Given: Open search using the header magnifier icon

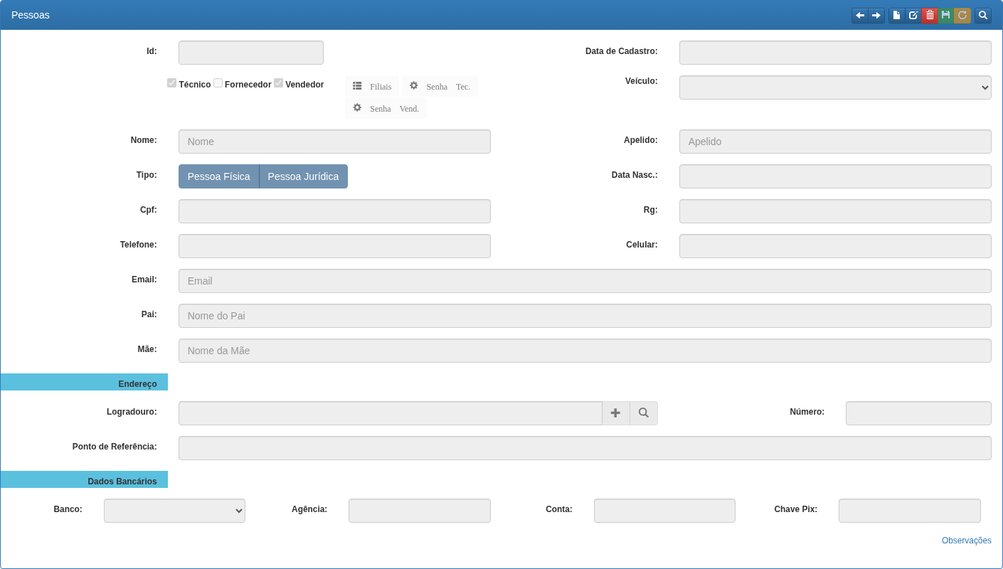Looking at the screenshot, I should (983, 15).
